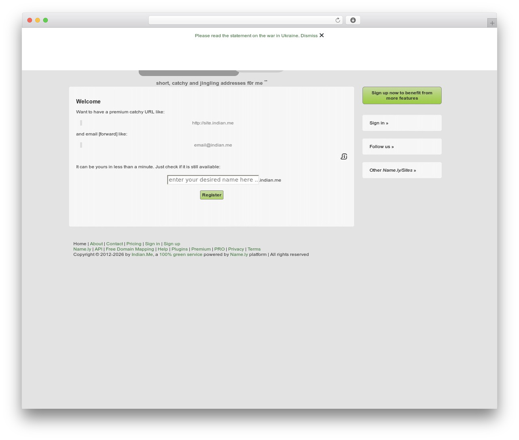This screenshot has height=440, width=519.
Task: Click Sign in footer link
Action: (x=152, y=244)
